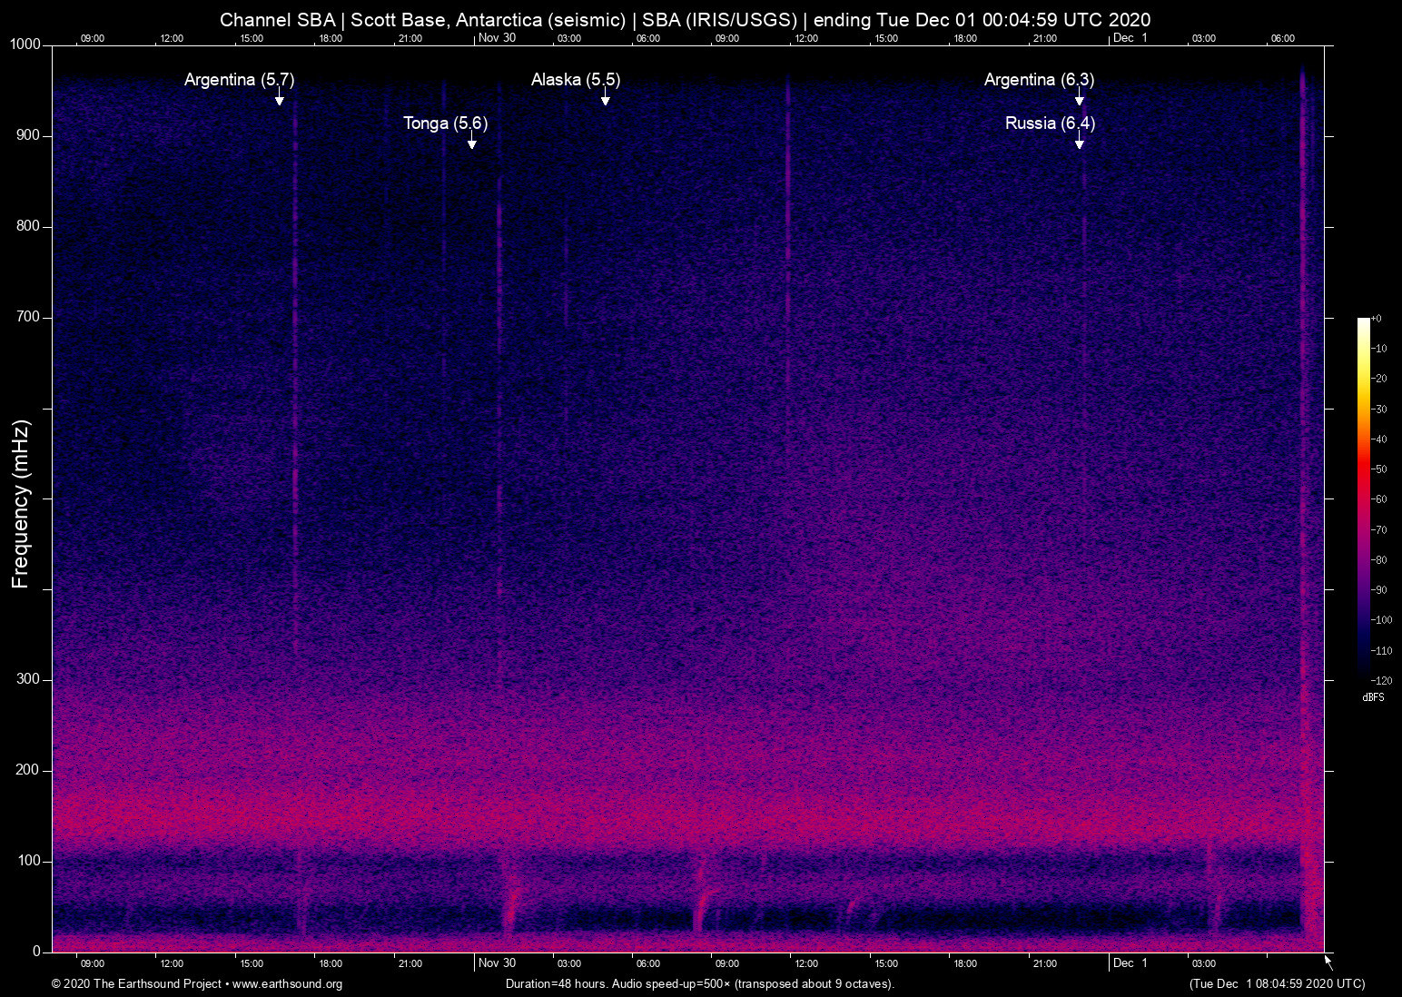Click the arrow marker under Argentina (6.3)
Viewport: 1402px width, 997px height.
coord(1079,99)
